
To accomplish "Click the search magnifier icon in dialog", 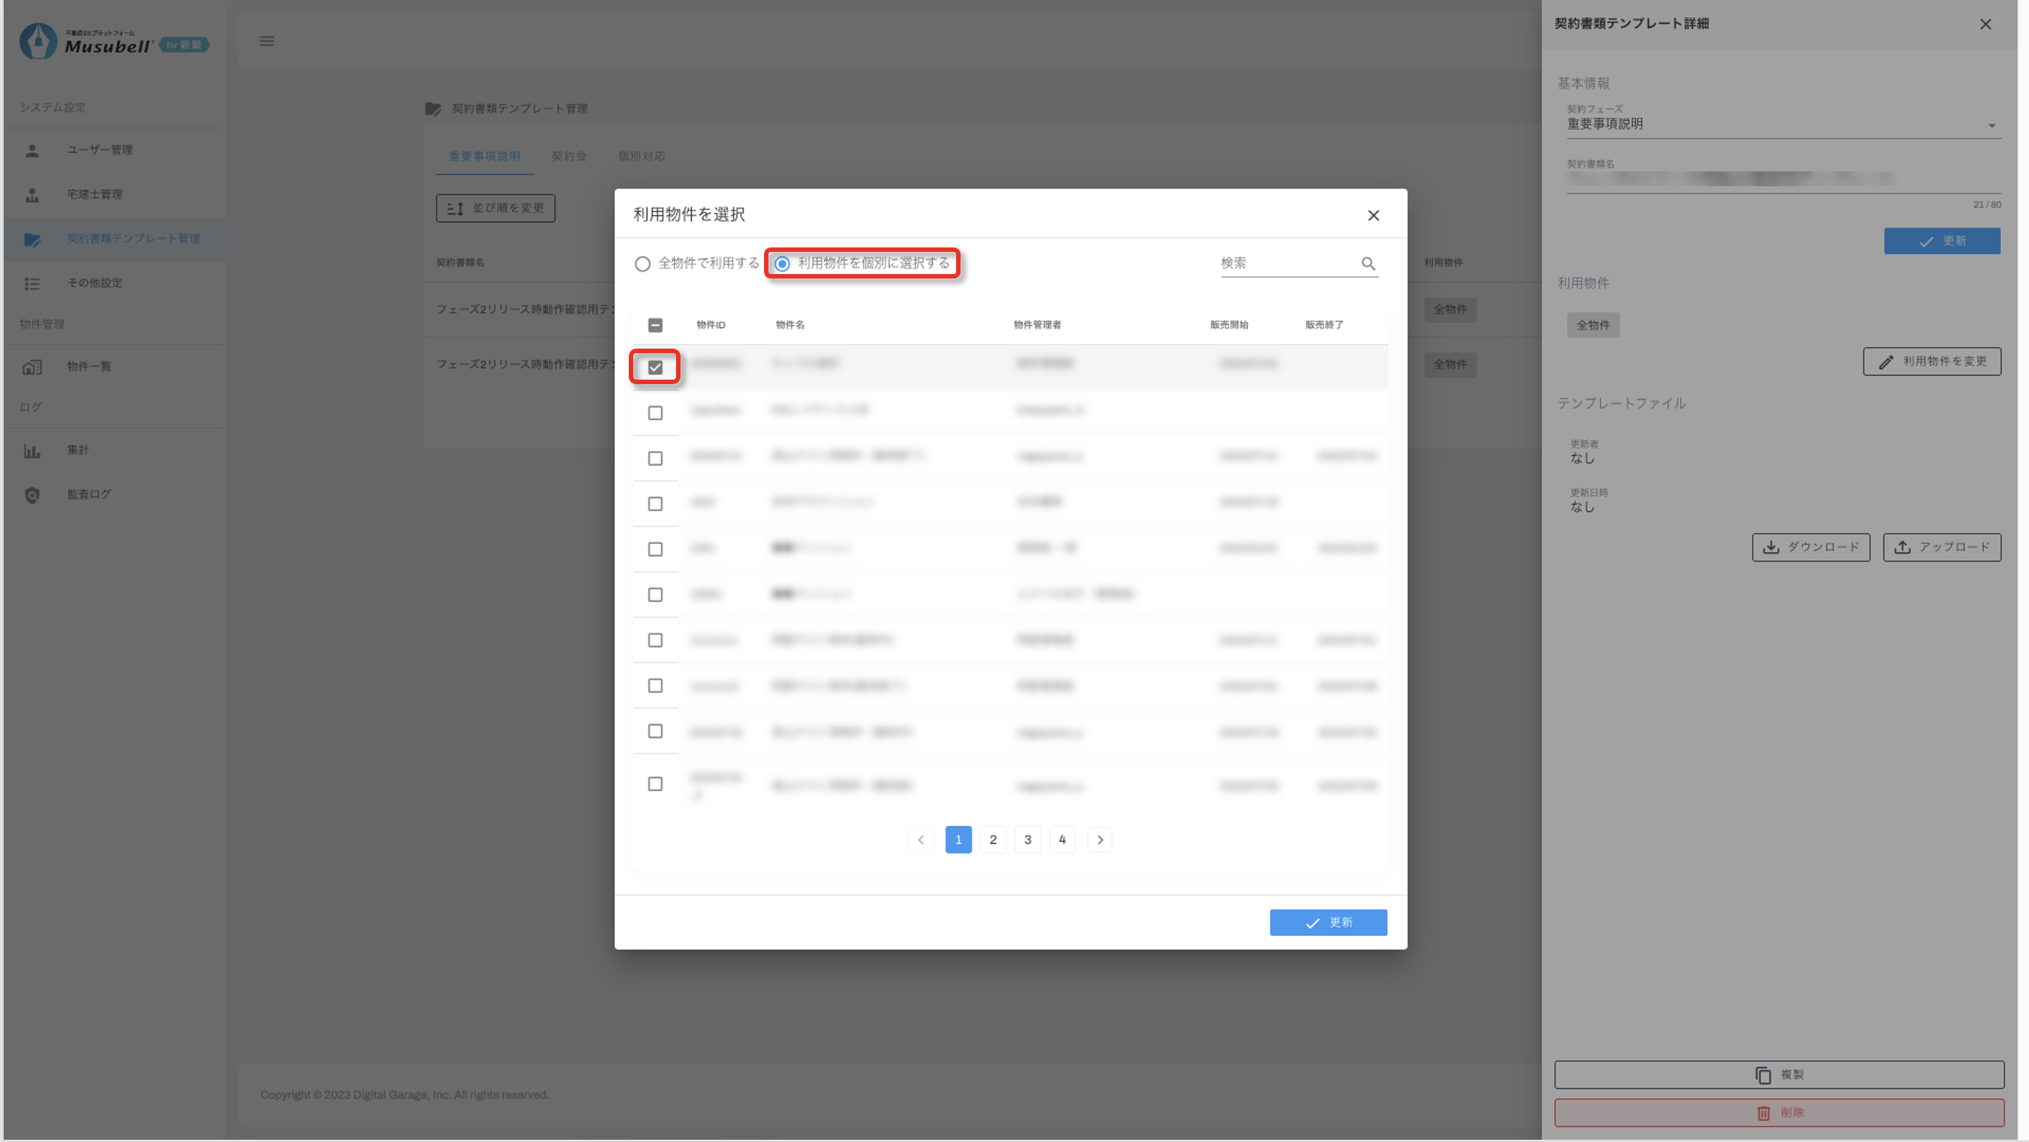I will 1368,264.
